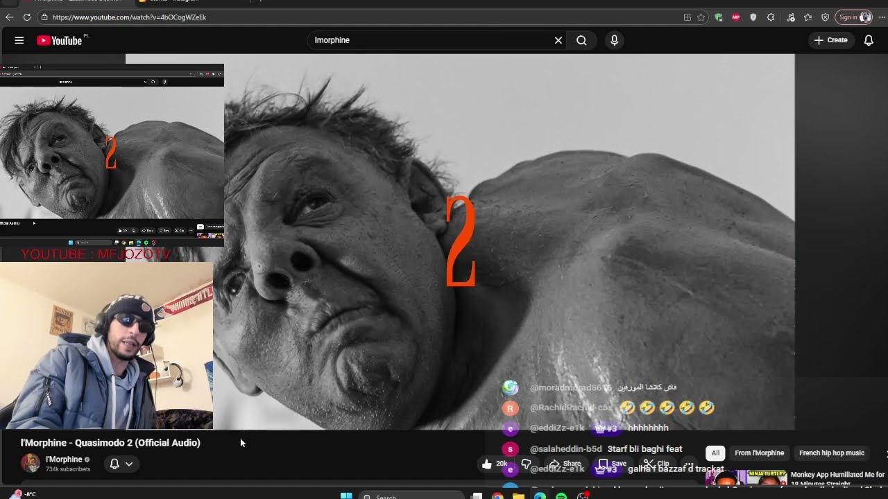Click the site info lock icon in the address bar
Viewport: 888px width, 499px height.
pyautogui.click(x=44, y=17)
